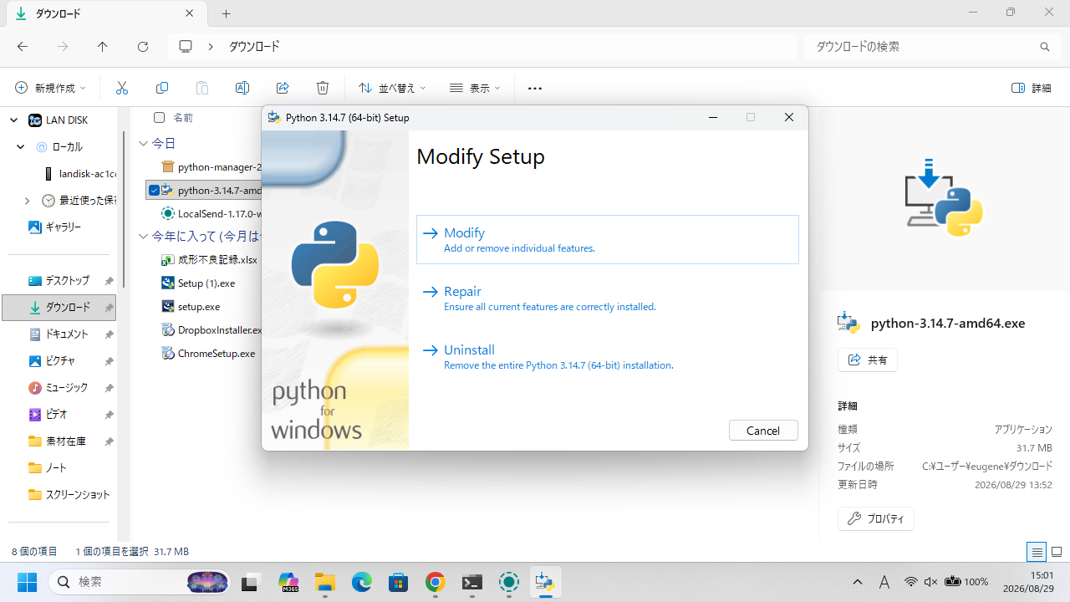This screenshot has width=1070, height=602.
Task: Show hidden system tray icons chevron
Action: point(858,582)
